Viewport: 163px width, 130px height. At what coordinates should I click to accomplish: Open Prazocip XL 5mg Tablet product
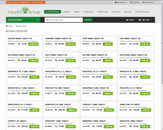click(x=58, y=88)
